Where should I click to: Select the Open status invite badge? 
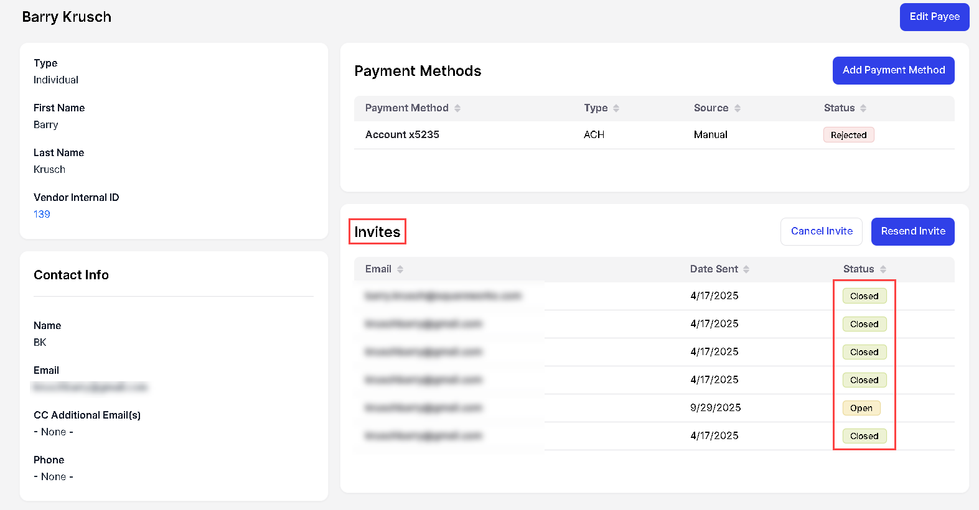click(861, 408)
